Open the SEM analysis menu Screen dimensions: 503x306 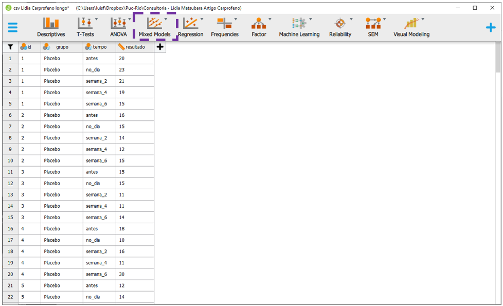(373, 28)
